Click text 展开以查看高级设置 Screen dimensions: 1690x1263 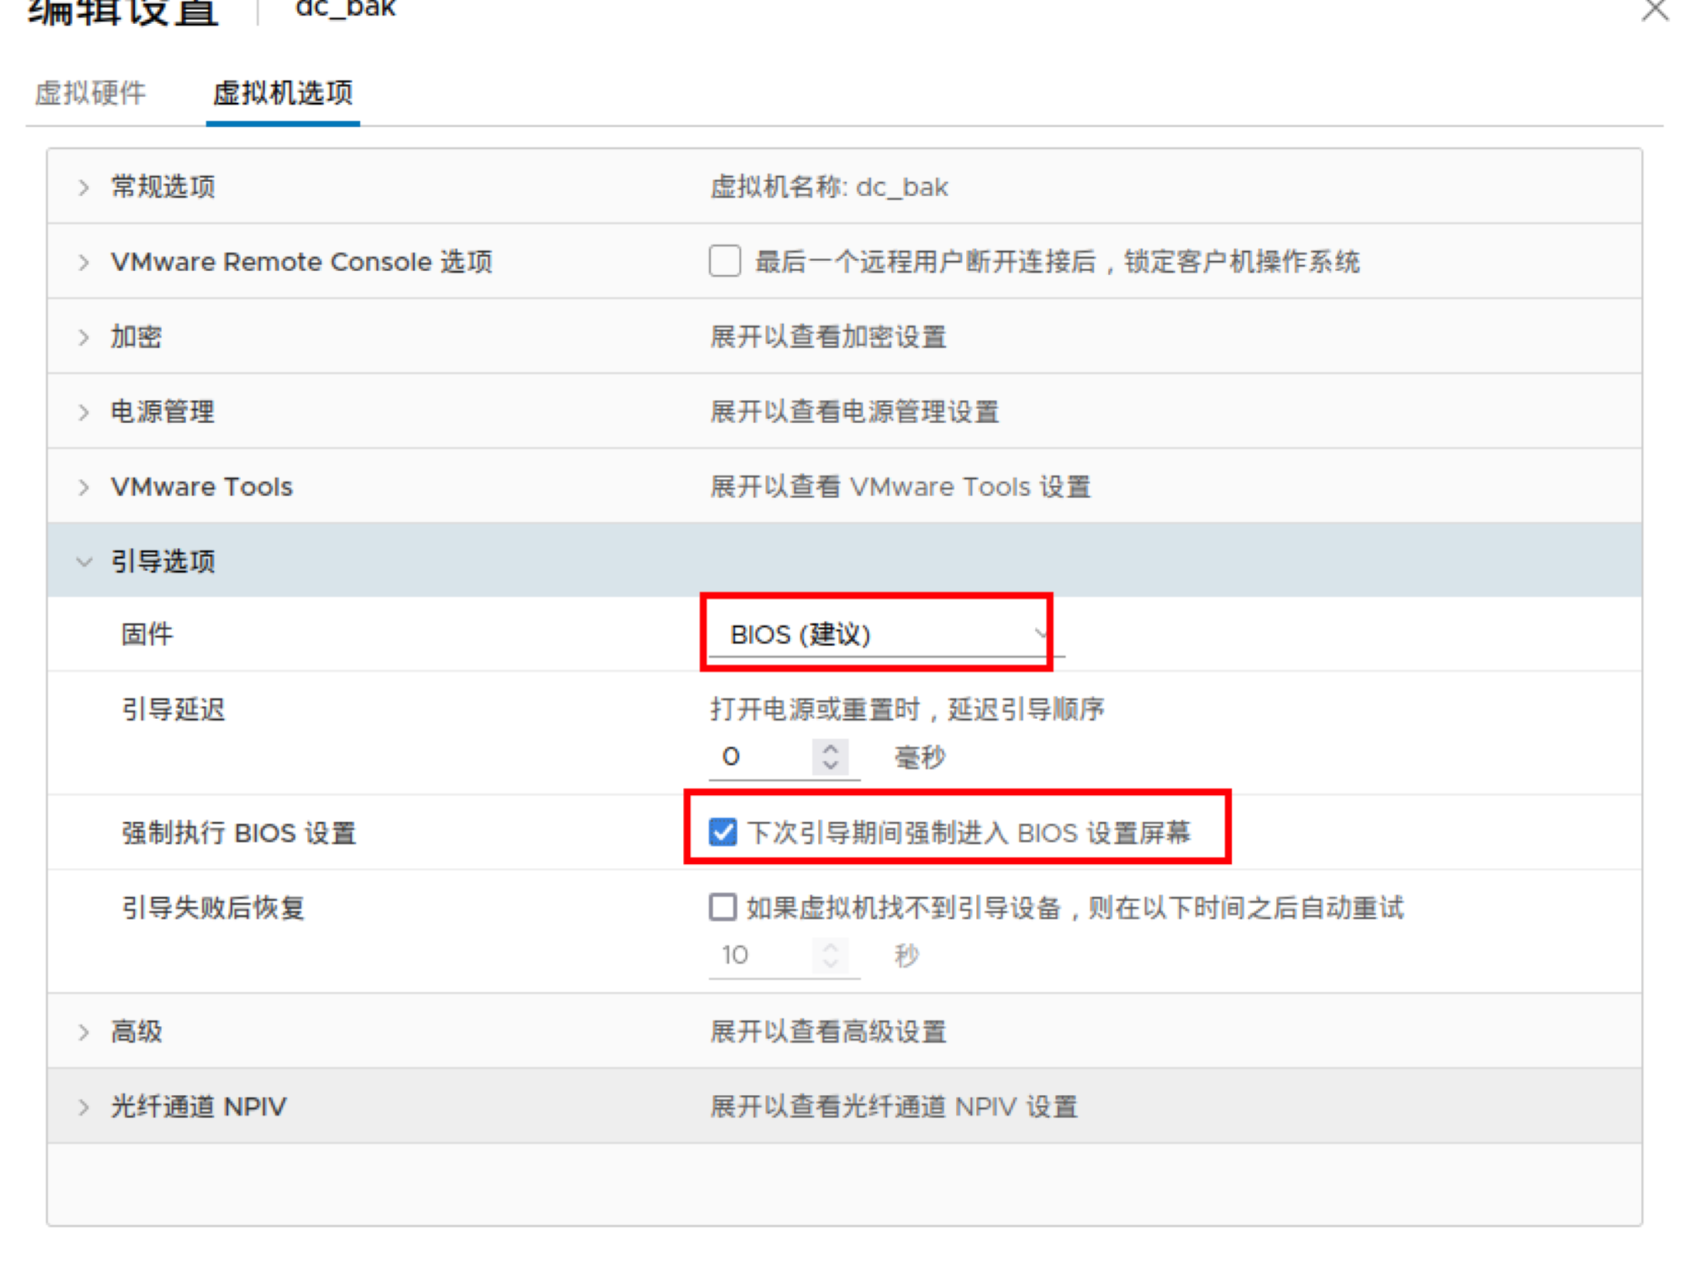tap(828, 1032)
